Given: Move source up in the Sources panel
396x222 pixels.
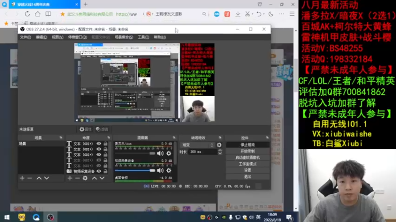Looking at the screenshot, I should click(94, 178).
